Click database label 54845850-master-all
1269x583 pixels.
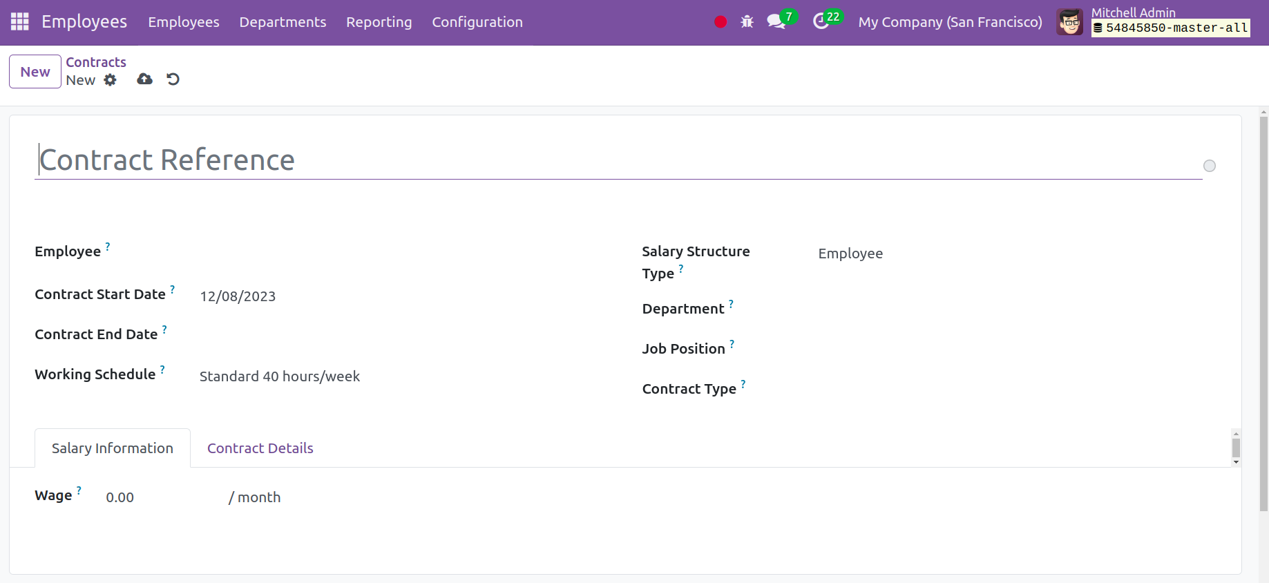pyautogui.click(x=1171, y=28)
